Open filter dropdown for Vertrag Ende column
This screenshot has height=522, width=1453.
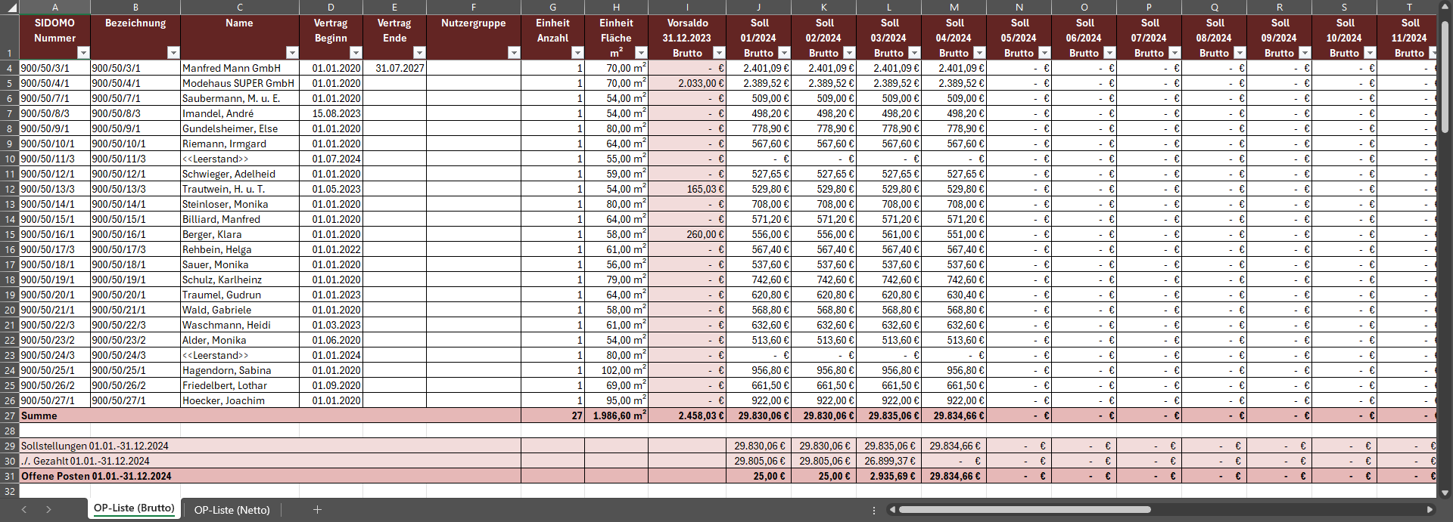(419, 53)
